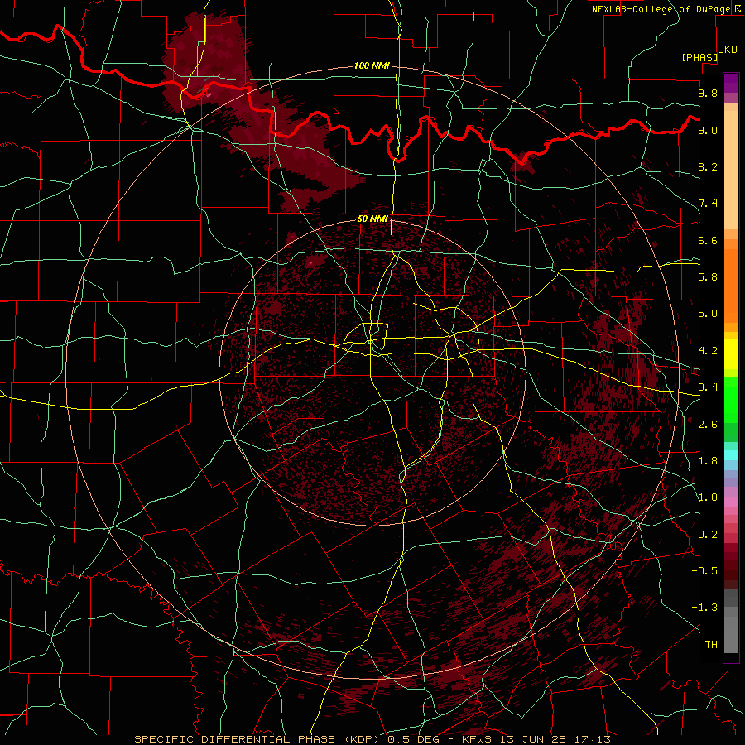Click the 6.6 scale value
745x745 pixels.
tap(708, 240)
